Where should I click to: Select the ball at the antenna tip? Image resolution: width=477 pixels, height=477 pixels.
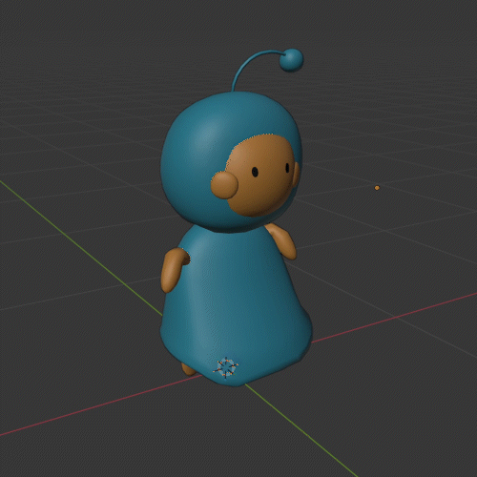tap(291, 60)
